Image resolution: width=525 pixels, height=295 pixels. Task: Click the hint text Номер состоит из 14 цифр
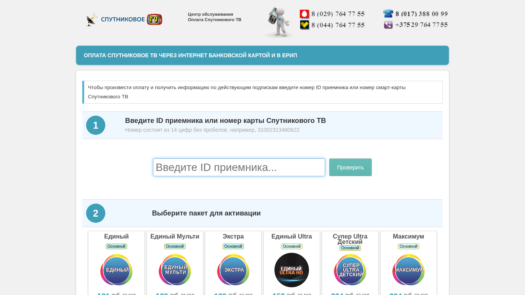pos(212,130)
